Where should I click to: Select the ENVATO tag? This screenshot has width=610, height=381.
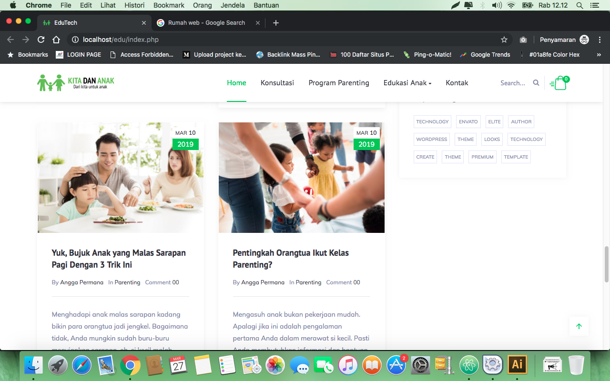468,122
